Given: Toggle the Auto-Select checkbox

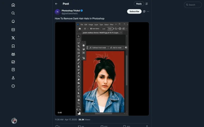Looking at the screenshot, I should point(91,29).
